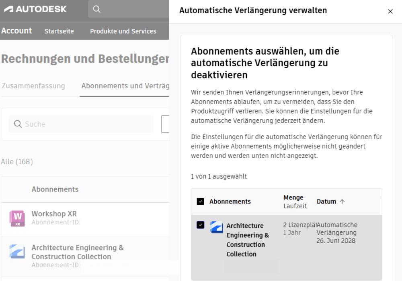Image resolution: width=402 pixels, height=281 pixels.
Task: Open the Startseite menu item
Action: [59, 31]
